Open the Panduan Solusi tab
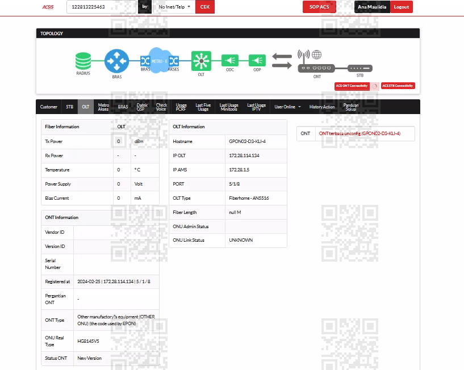Screen dimensions: 464x370 click(350, 107)
